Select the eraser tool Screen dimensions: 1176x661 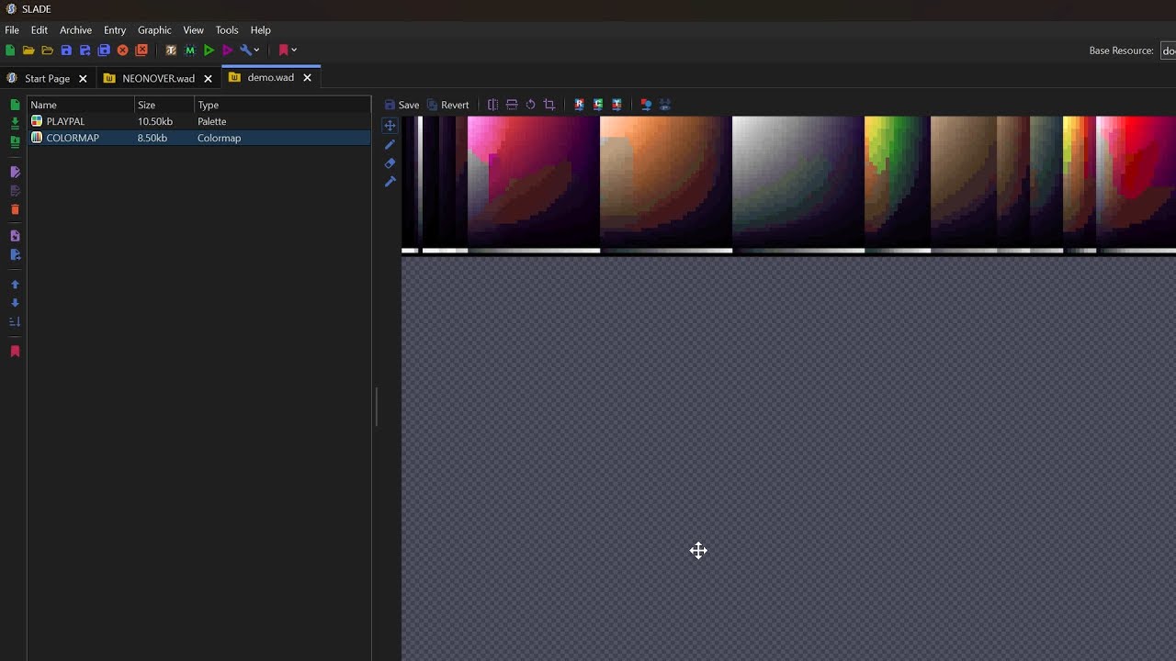point(390,163)
